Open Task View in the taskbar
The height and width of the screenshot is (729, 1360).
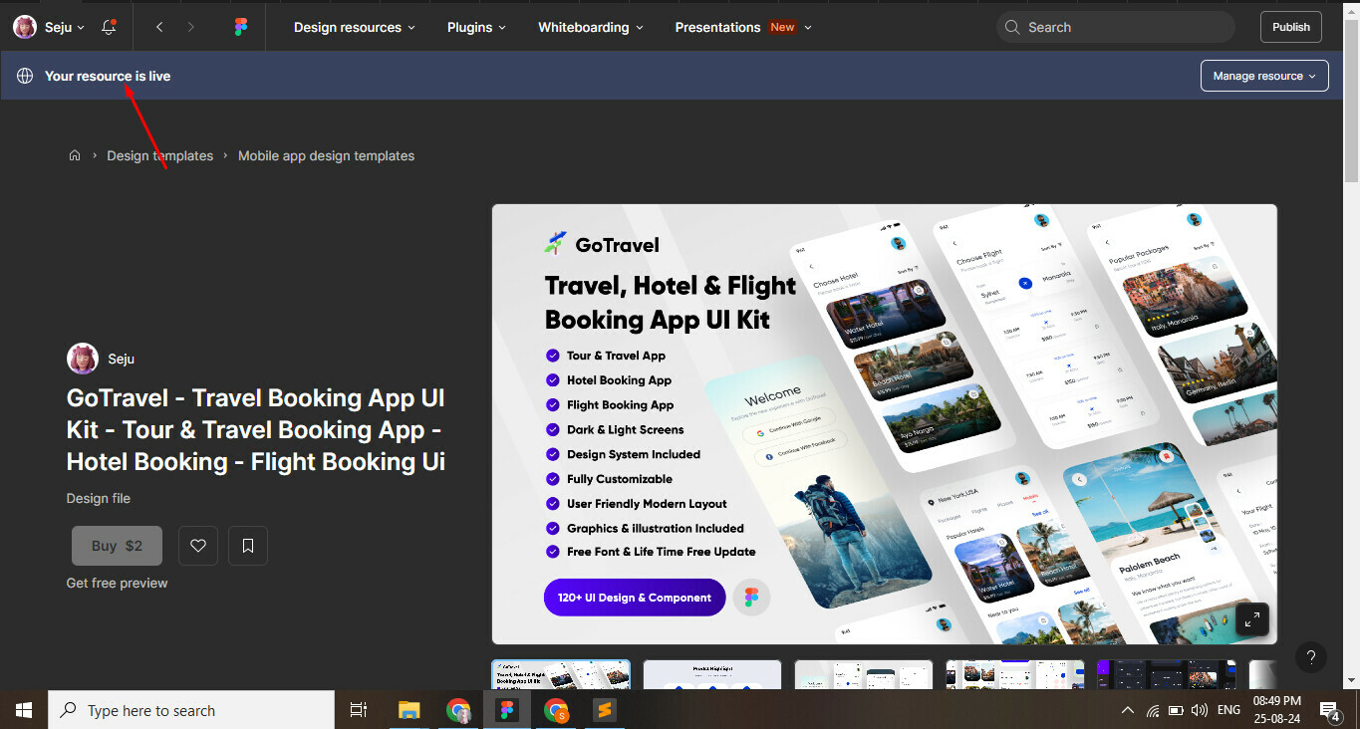(359, 710)
